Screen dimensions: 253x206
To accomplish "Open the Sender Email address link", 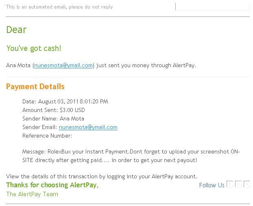I will point(88,127).
